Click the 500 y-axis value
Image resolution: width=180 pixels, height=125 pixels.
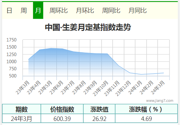coord(13,76)
